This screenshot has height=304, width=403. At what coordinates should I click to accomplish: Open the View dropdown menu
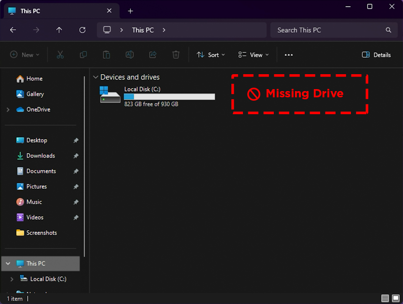point(254,55)
